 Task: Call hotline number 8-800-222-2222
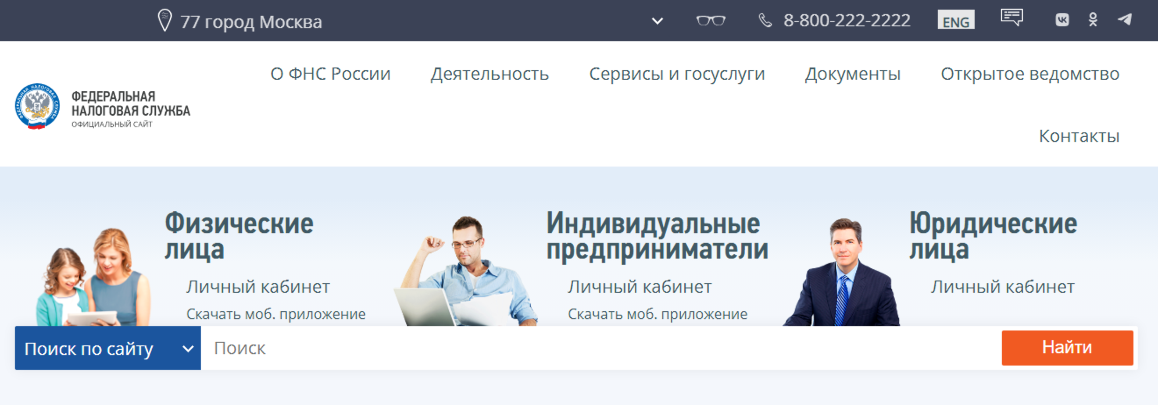(847, 21)
